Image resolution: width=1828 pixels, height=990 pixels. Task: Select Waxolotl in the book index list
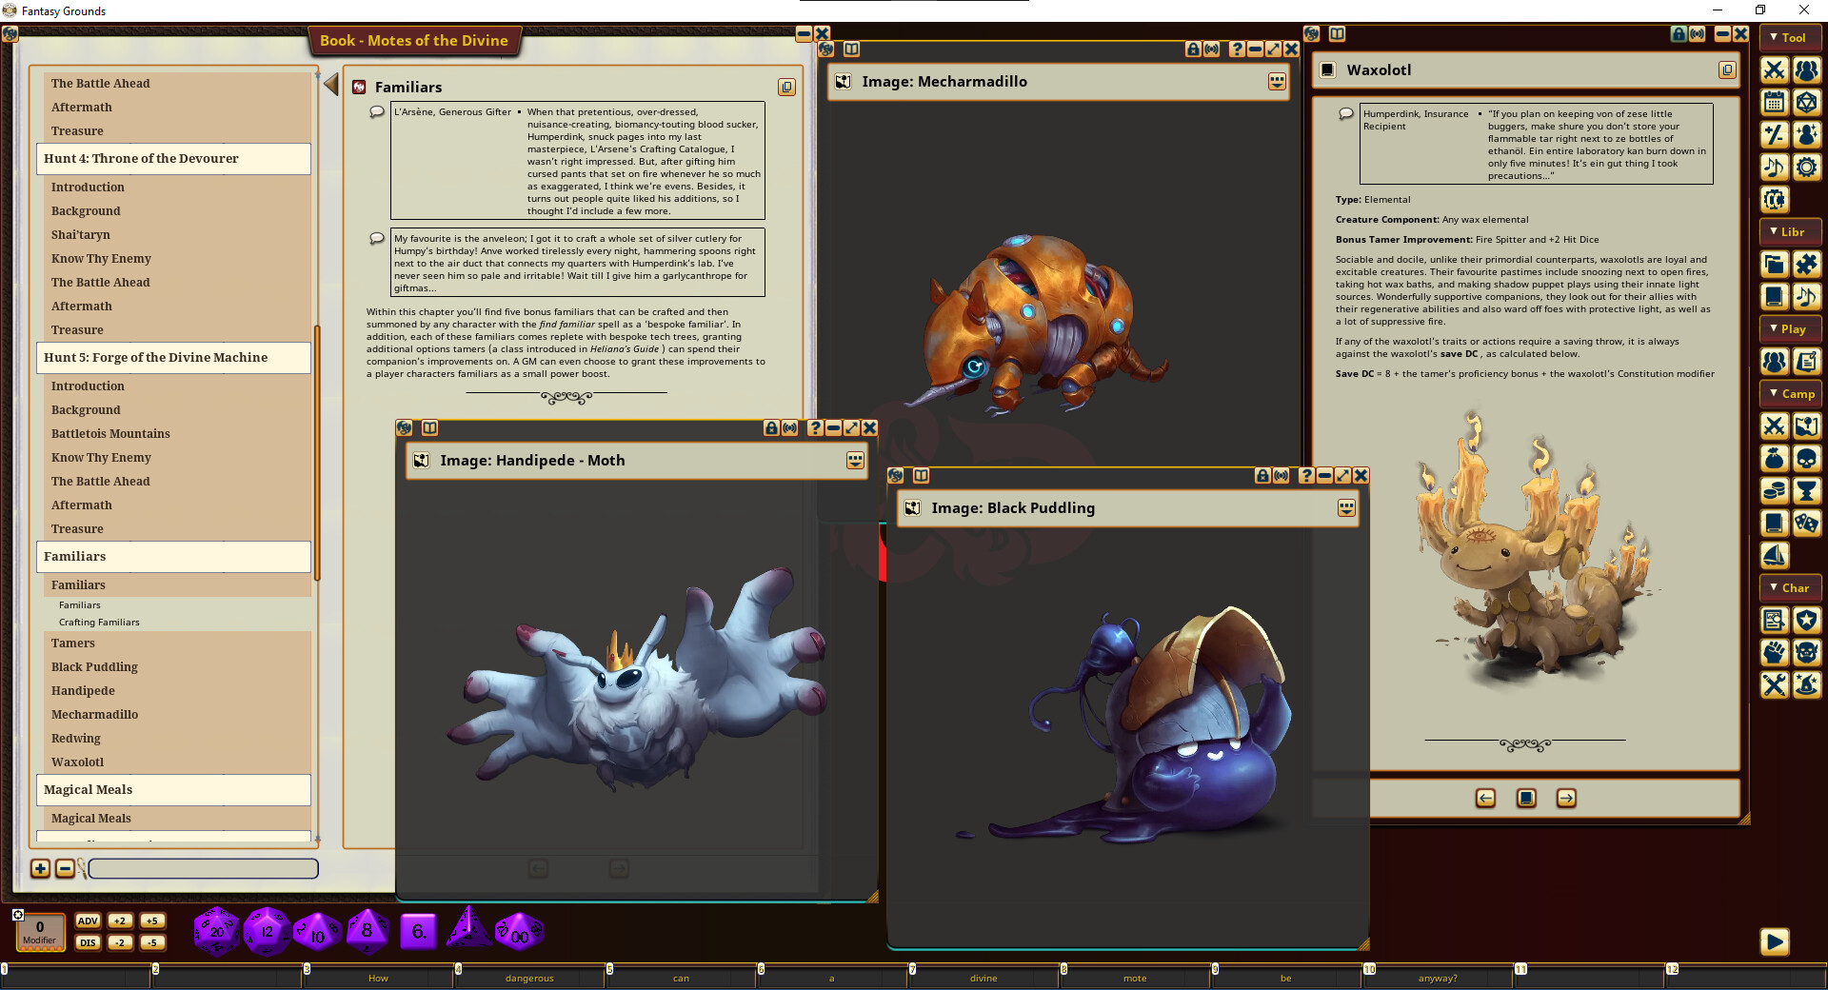(x=78, y=762)
